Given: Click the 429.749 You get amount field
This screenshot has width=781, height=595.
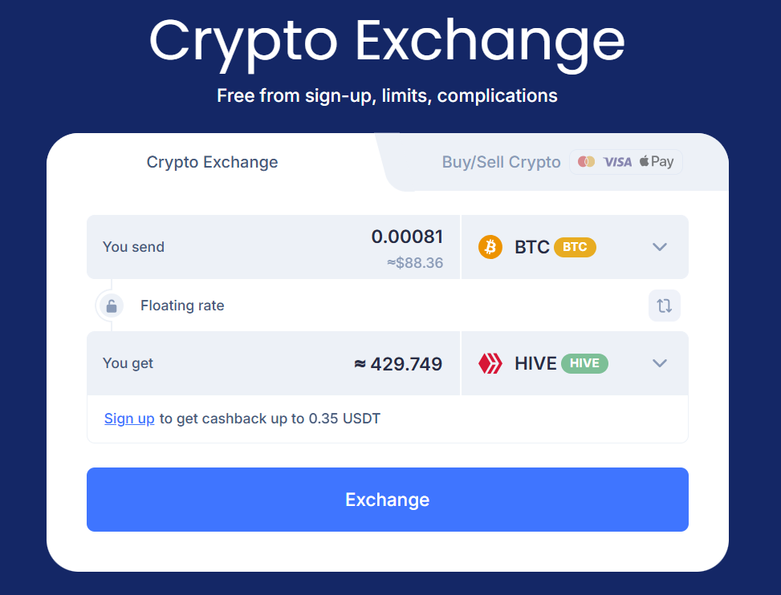Looking at the screenshot, I should (x=273, y=363).
